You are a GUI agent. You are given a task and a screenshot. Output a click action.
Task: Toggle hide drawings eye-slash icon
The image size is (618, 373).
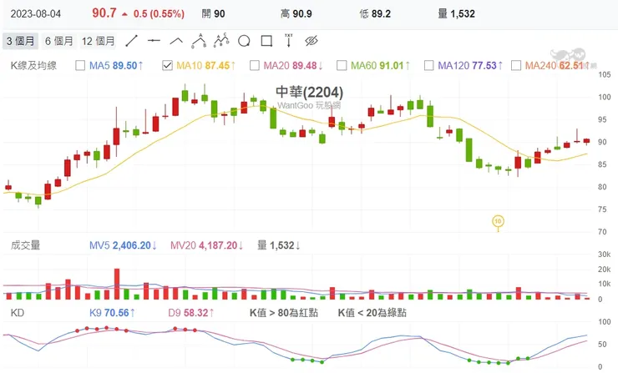tap(312, 41)
